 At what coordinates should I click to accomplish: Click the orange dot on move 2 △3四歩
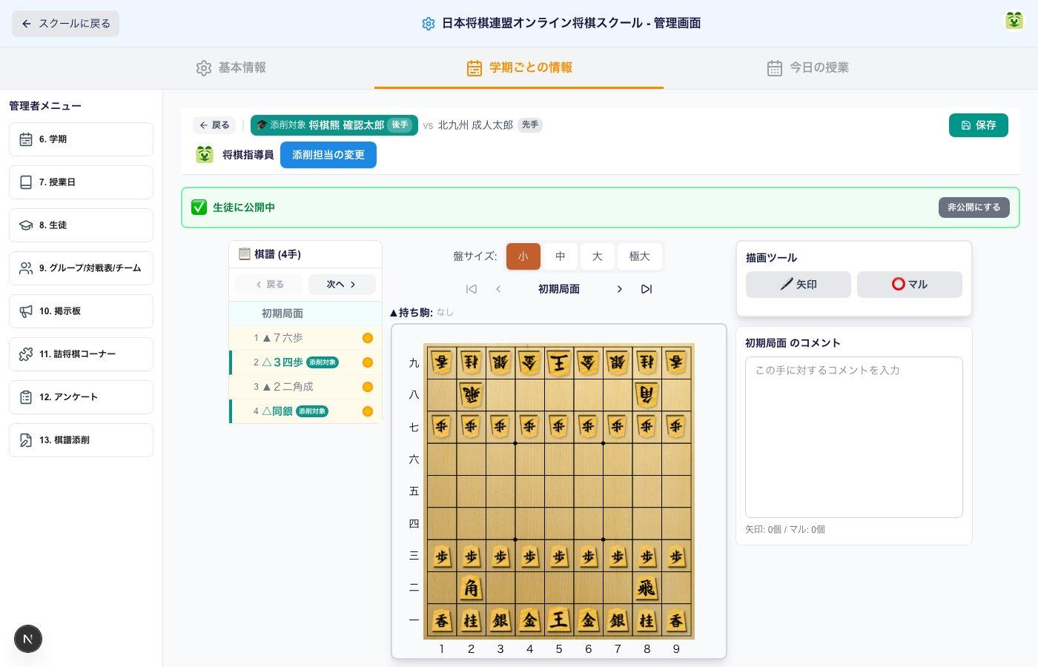367,362
